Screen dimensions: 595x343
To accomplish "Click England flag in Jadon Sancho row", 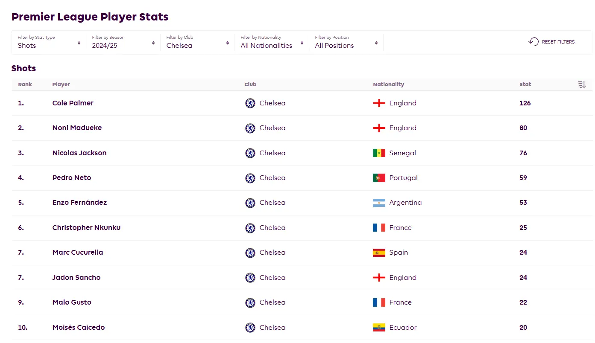I will (379, 278).
